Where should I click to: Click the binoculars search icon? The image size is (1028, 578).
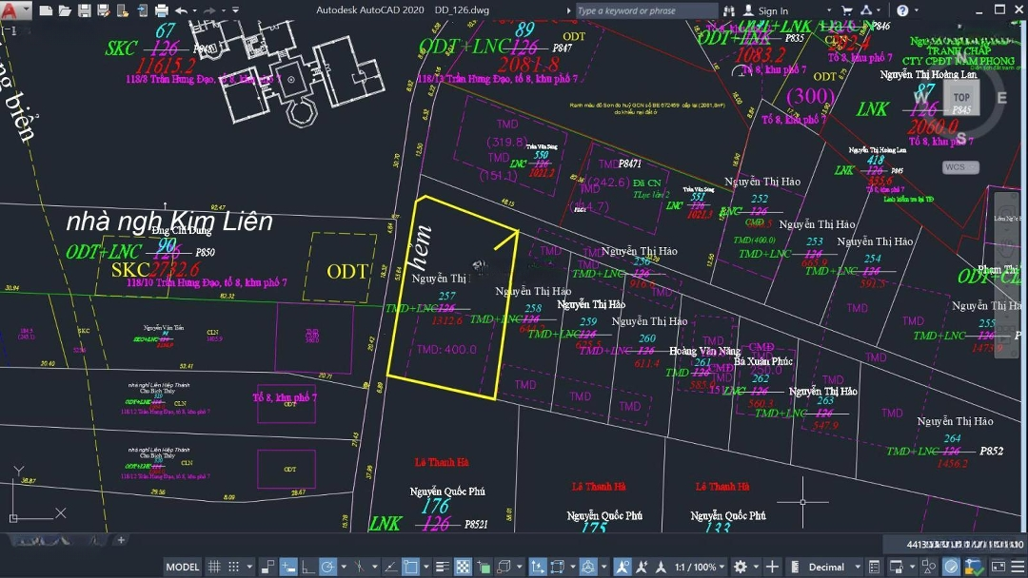(x=731, y=10)
